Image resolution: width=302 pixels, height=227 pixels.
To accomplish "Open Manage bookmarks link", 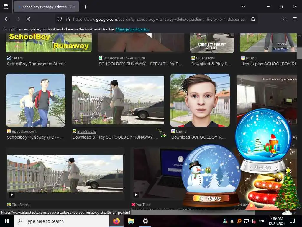I will pyautogui.click(x=132, y=29).
